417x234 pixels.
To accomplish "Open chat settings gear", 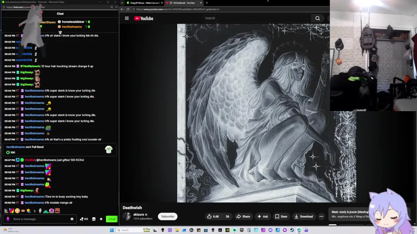I will [101, 219].
